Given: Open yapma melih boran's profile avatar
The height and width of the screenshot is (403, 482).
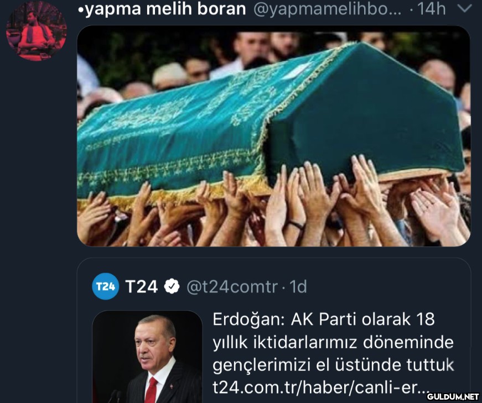Looking at the screenshot, I should (x=37, y=31).
